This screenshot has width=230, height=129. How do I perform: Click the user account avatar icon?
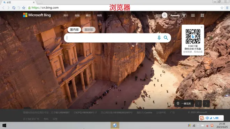click(x=164, y=15)
